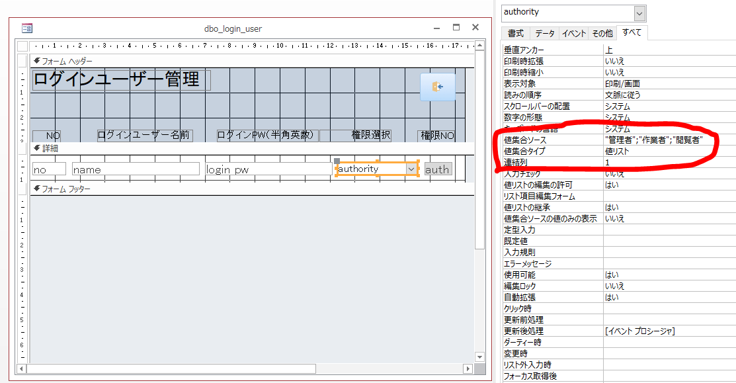The height and width of the screenshot is (383, 736).
Task: Click the リスト外入力時 event property field
Action: (669, 365)
